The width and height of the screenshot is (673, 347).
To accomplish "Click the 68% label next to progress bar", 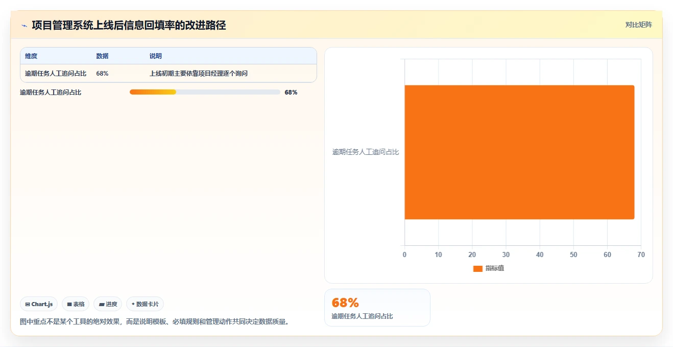I will click(291, 92).
